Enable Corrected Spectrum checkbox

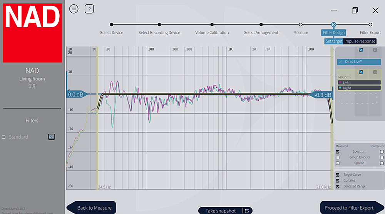(382, 151)
